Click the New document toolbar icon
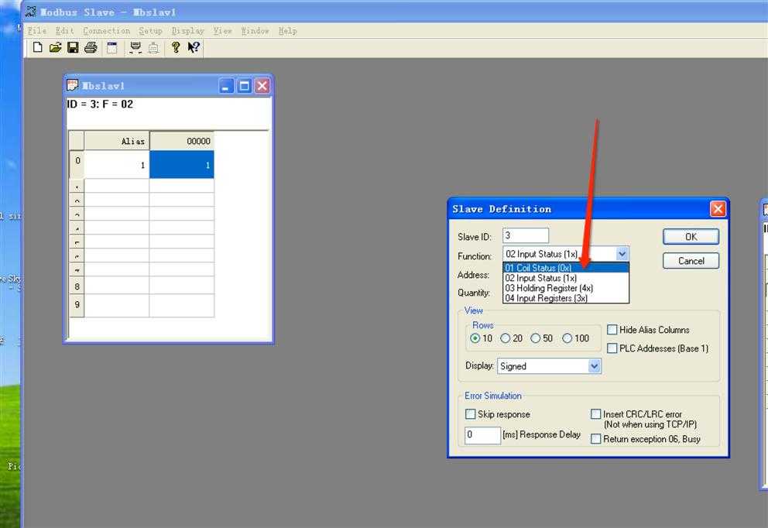 pyautogui.click(x=38, y=47)
